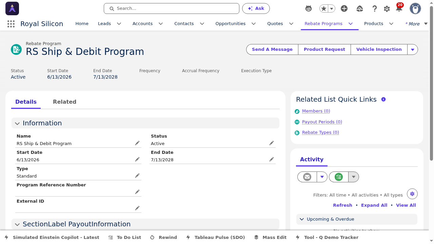434x244 pixels.
Task: Click the View All activity link
Action: pyautogui.click(x=406, y=205)
